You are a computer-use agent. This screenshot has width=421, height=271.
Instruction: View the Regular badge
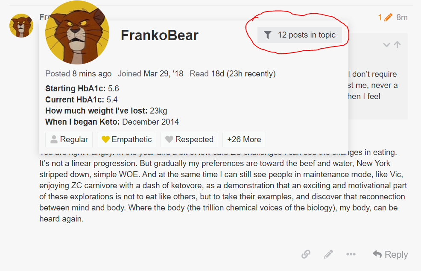click(69, 140)
